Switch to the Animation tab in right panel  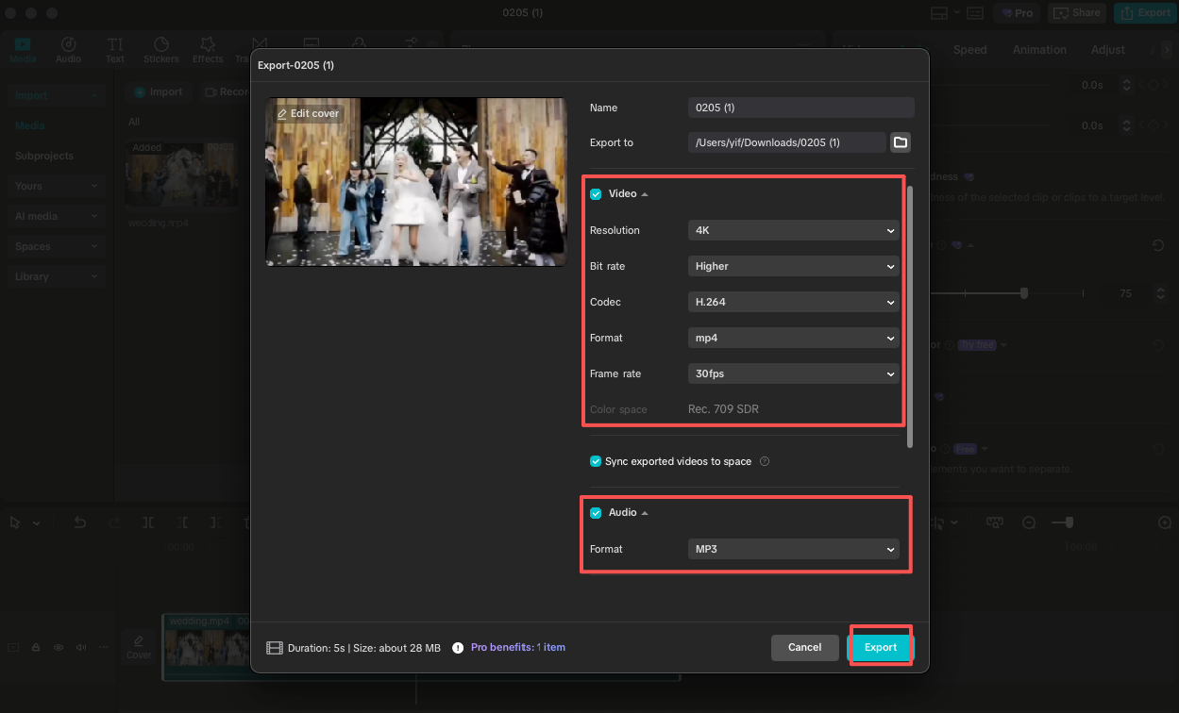(1039, 50)
